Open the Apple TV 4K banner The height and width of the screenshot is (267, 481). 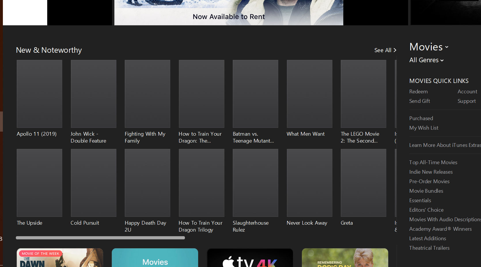tap(250, 258)
